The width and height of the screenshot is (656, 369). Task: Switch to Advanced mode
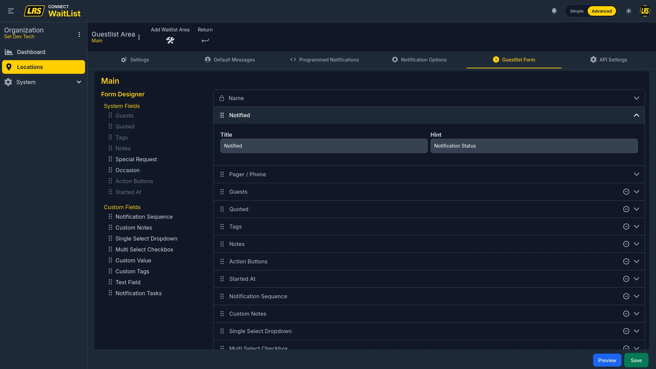(x=602, y=11)
